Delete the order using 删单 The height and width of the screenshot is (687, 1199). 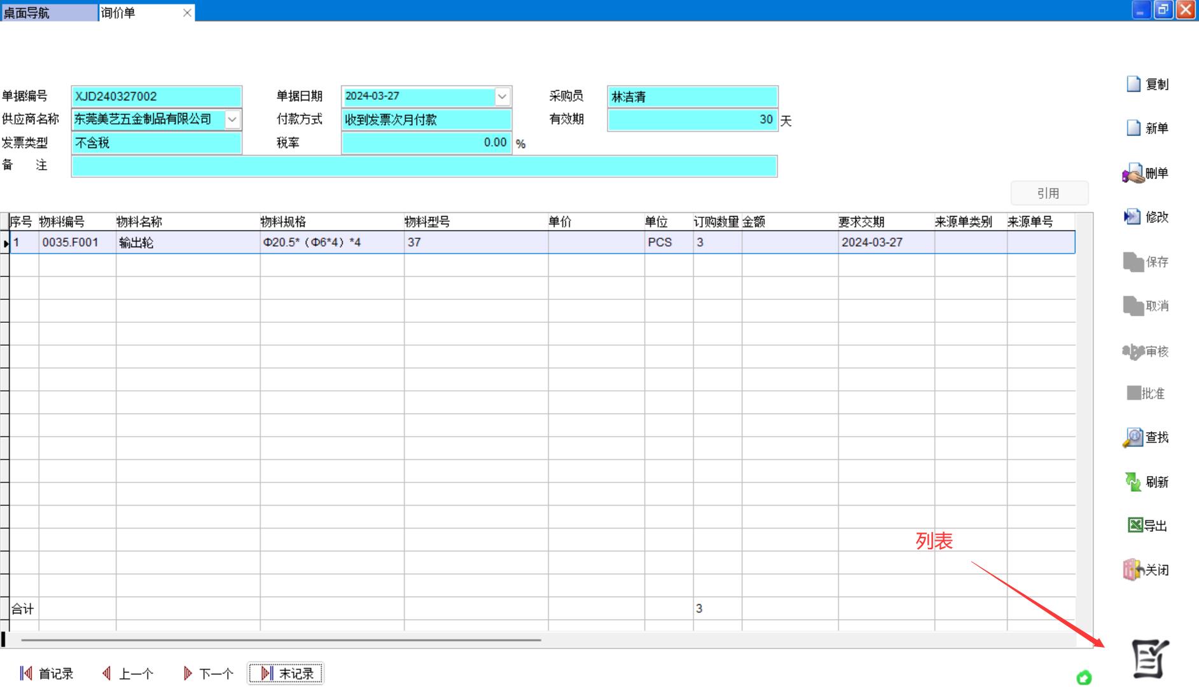click(1133, 173)
